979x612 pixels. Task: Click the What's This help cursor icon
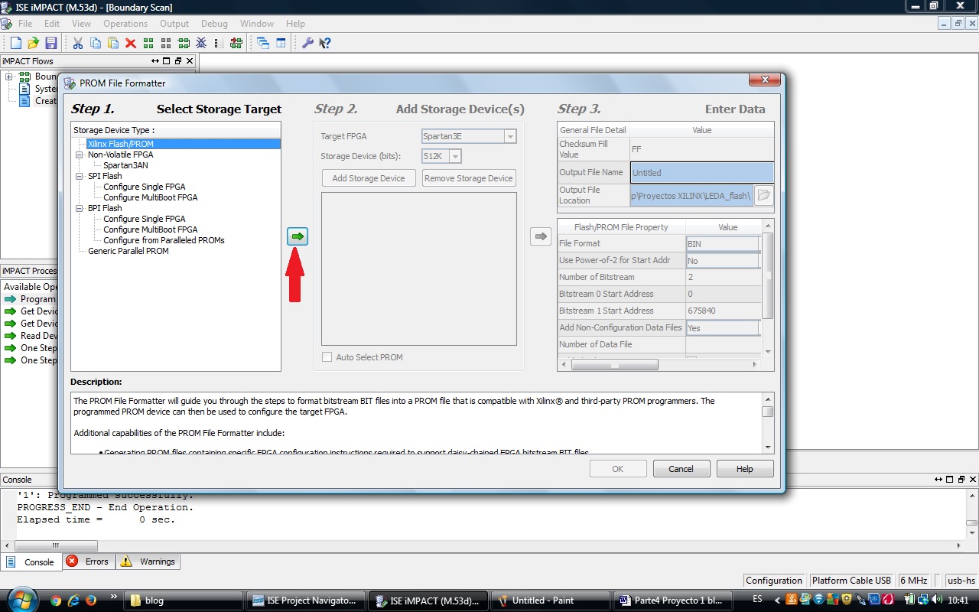[x=325, y=43]
